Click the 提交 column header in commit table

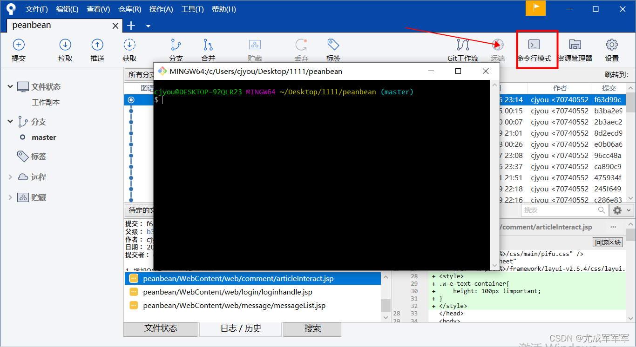[x=609, y=88]
